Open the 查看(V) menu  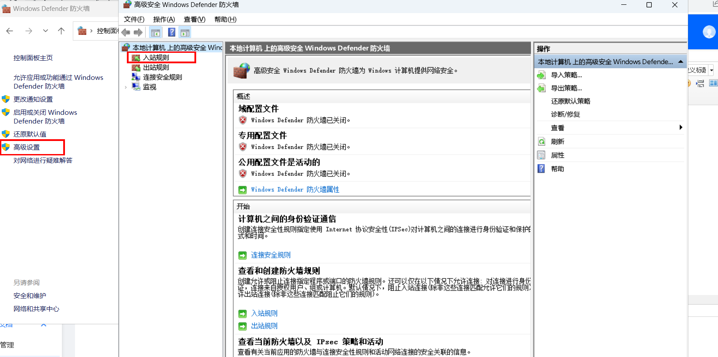(x=194, y=19)
